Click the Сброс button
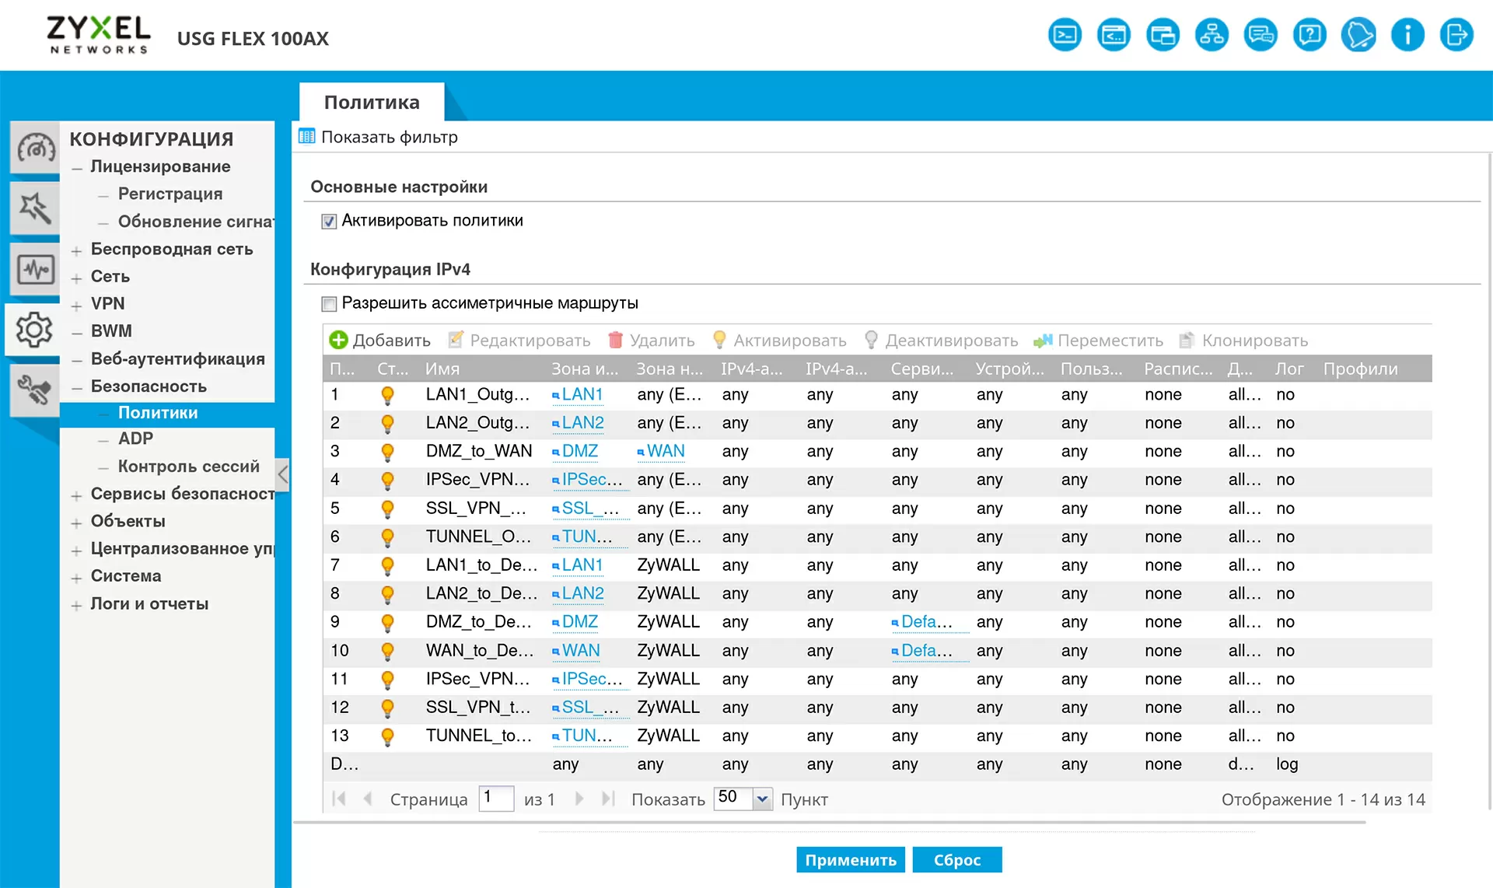This screenshot has height=888, width=1493. pyautogui.click(x=957, y=860)
